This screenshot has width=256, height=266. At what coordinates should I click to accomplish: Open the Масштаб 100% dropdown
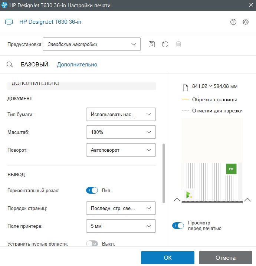[121, 132]
